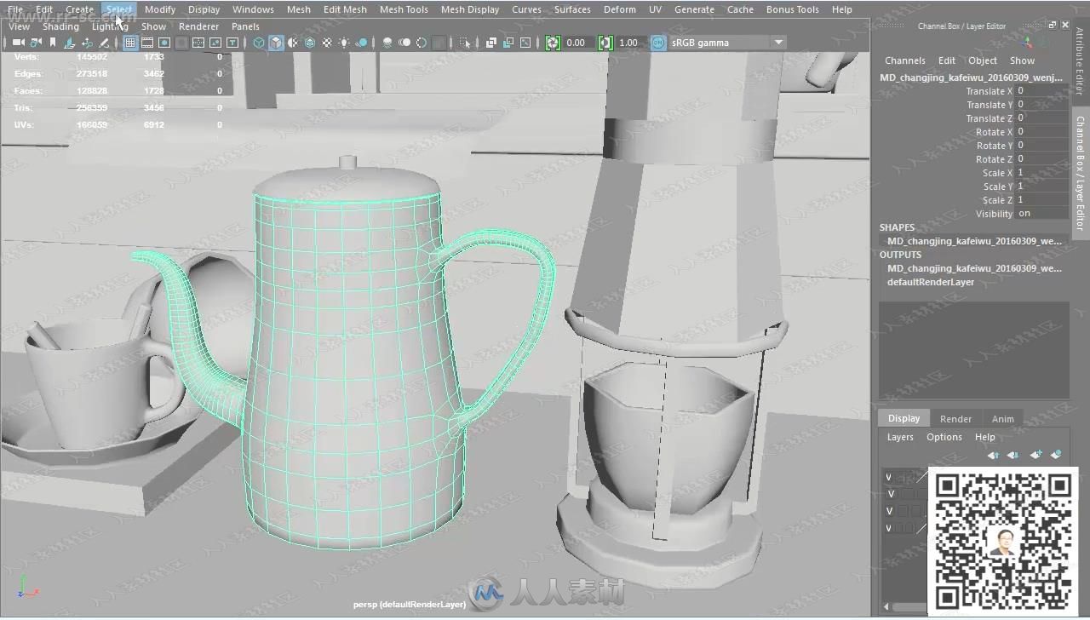This screenshot has height=620, width=1090.
Task: Open the Layer Editor Layers menu
Action: 900,437
